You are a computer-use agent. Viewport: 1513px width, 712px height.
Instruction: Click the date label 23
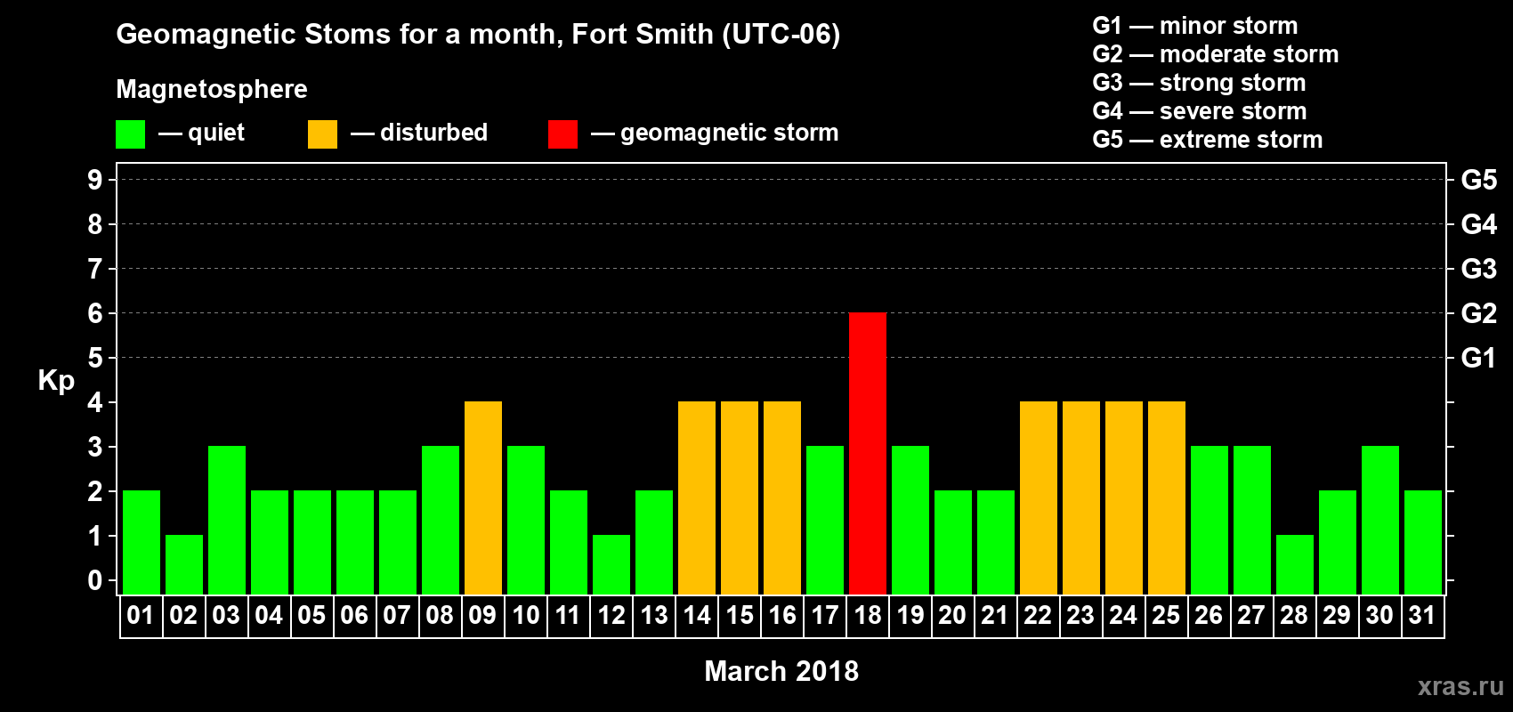tap(1080, 616)
